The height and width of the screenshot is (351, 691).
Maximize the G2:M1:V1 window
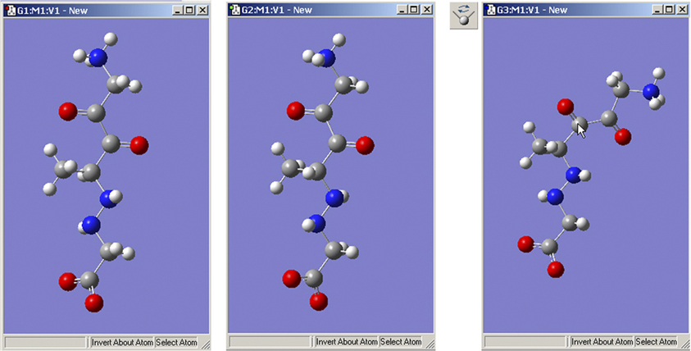[413, 9]
